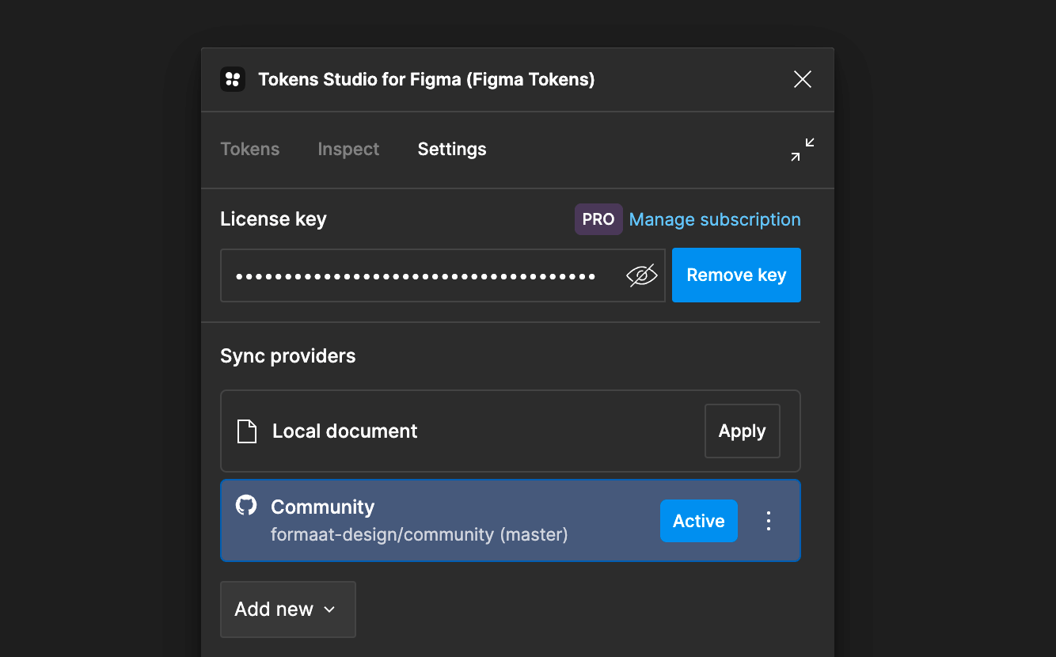This screenshot has width=1056, height=657.
Task: Click the Tokens Studio plugin logo icon
Action: pos(233,79)
